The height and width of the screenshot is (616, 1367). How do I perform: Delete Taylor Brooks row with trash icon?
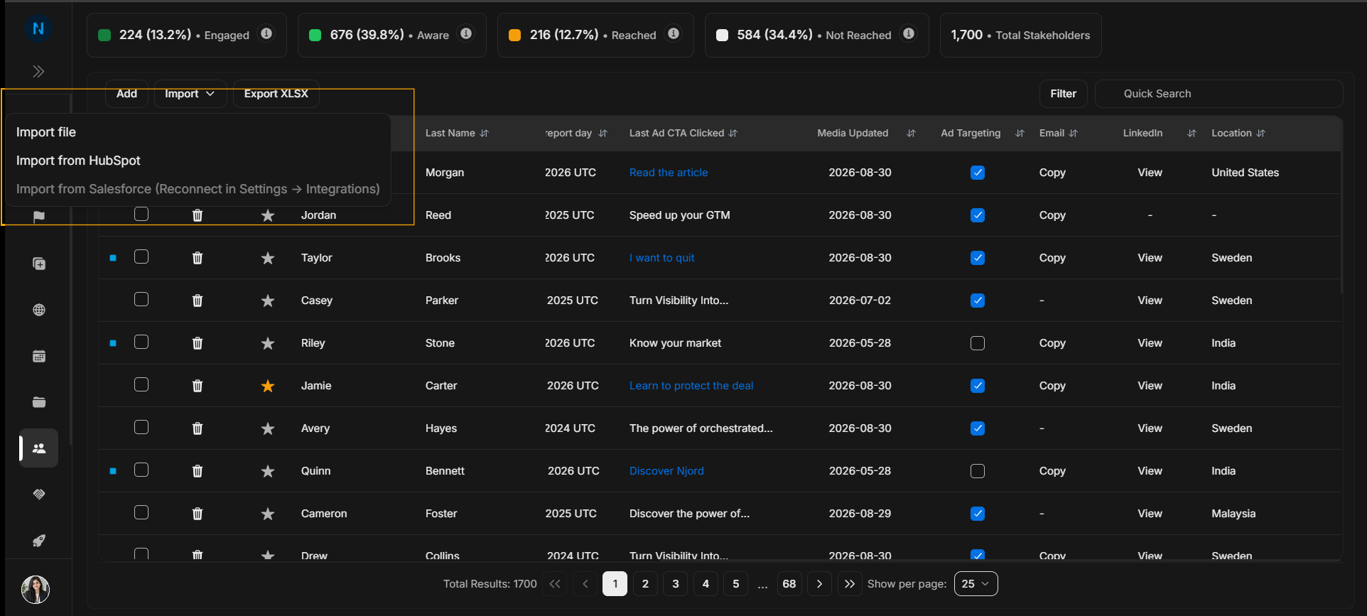198,258
